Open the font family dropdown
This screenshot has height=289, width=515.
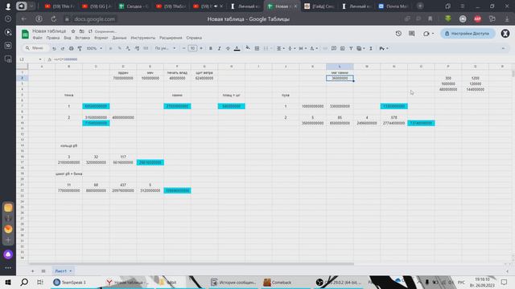(x=165, y=48)
